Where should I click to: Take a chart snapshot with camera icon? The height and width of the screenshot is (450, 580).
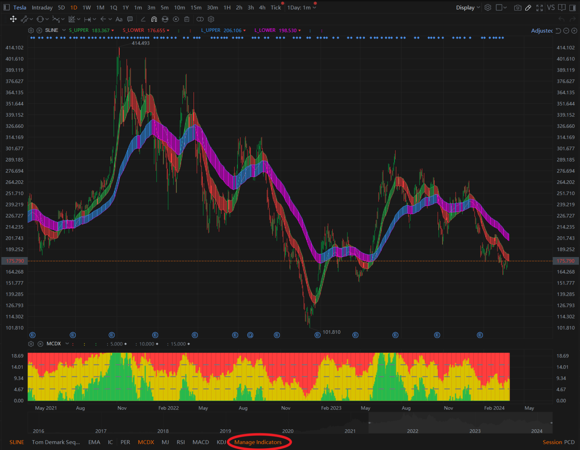tap(518, 8)
